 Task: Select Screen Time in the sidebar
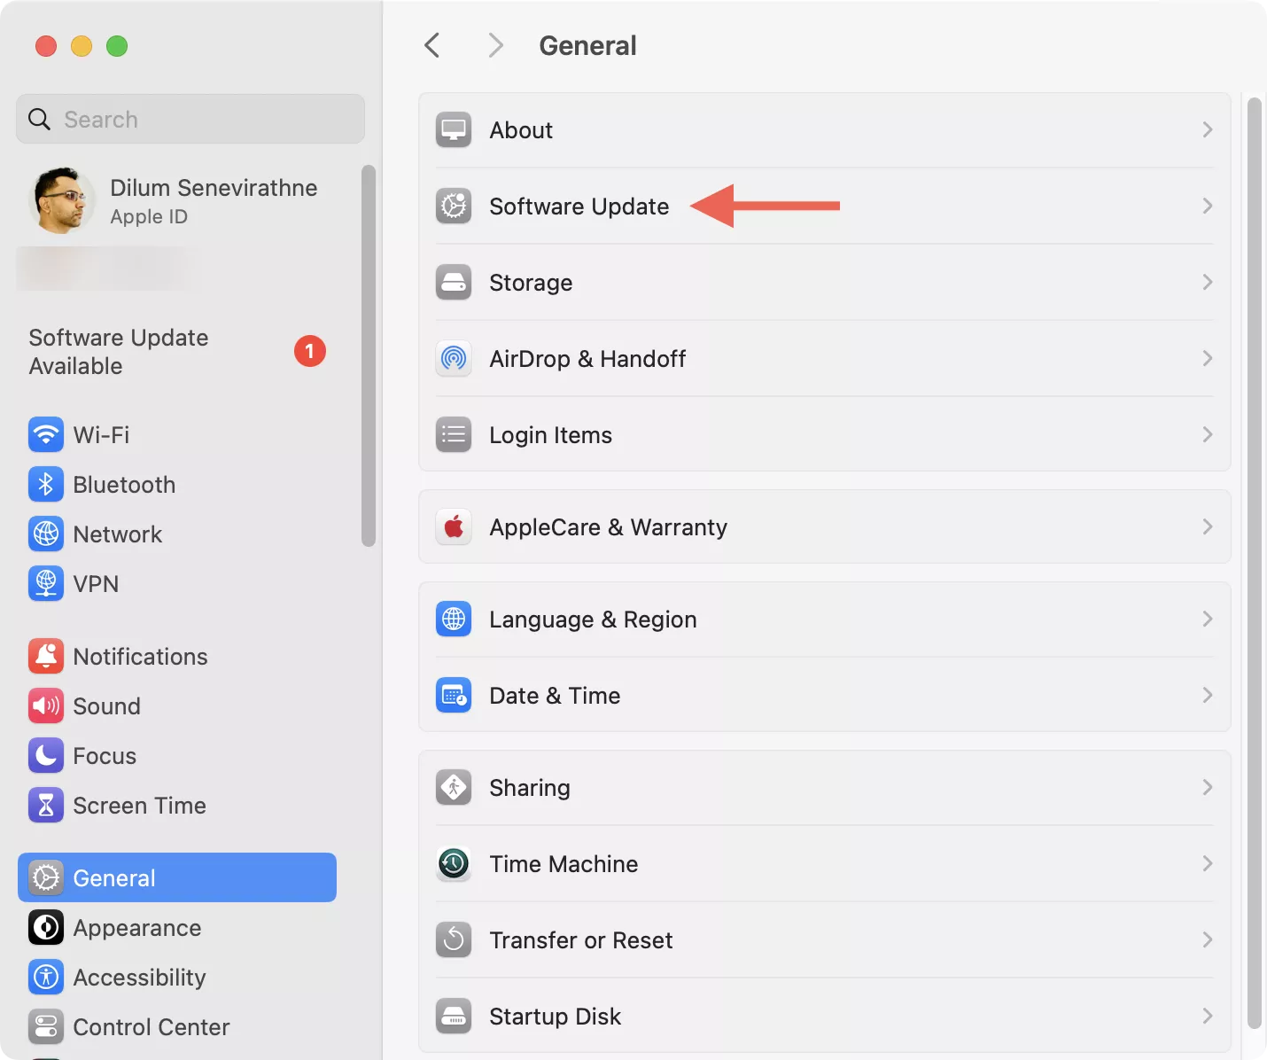[x=177, y=806]
